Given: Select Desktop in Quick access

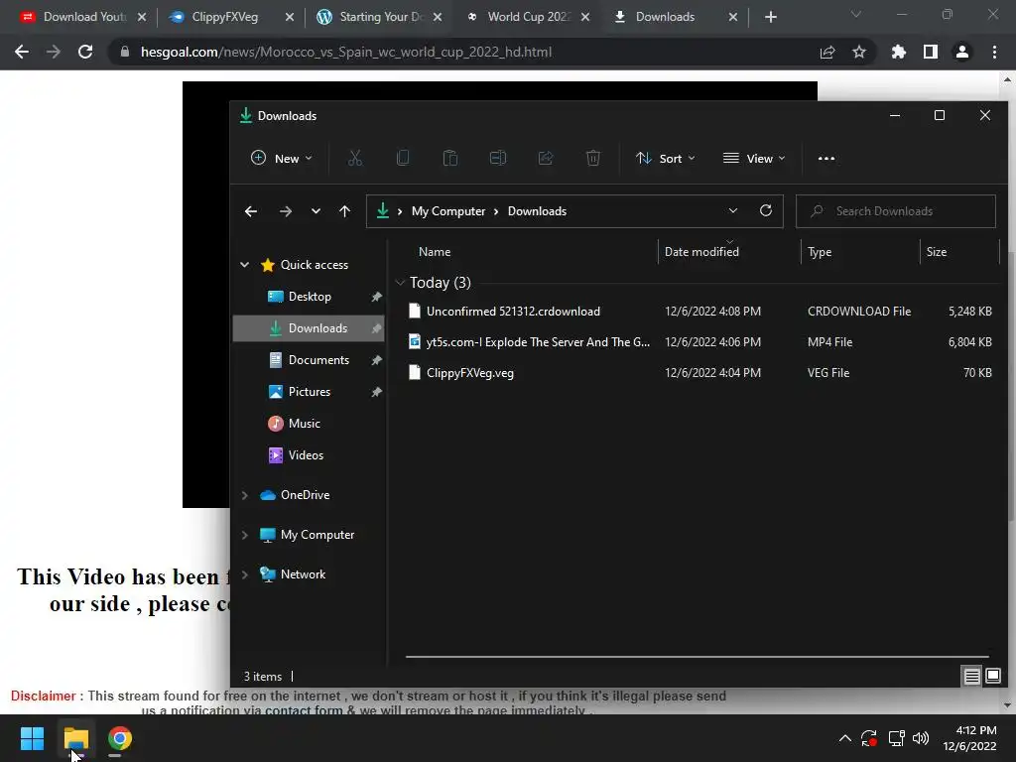Looking at the screenshot, I should coord(309,296).
